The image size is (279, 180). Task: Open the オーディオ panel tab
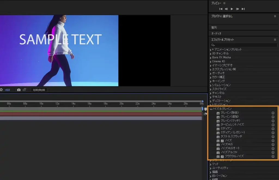[x=216, y=33]
